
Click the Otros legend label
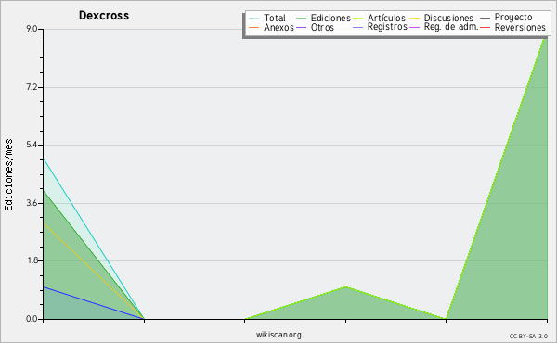tap(322, 27)
